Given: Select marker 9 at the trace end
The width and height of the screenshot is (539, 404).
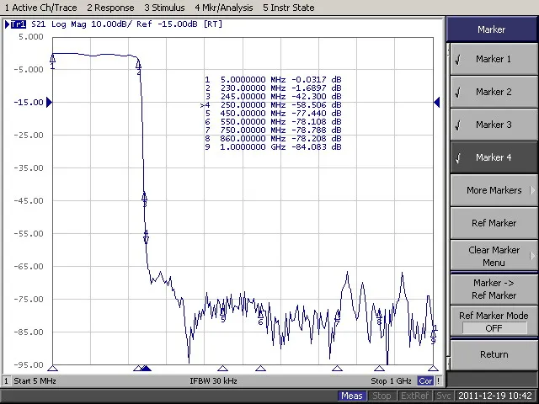Looking at the screenshot, I should (x=433, y=335).
